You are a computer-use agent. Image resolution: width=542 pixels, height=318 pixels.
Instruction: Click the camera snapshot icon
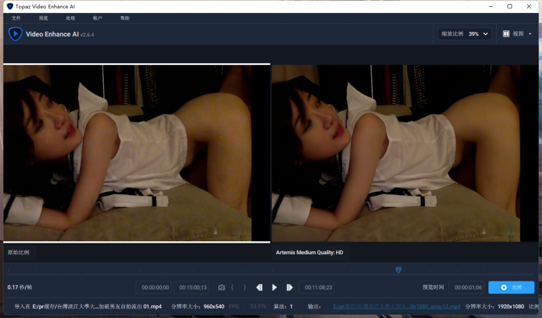221,287
